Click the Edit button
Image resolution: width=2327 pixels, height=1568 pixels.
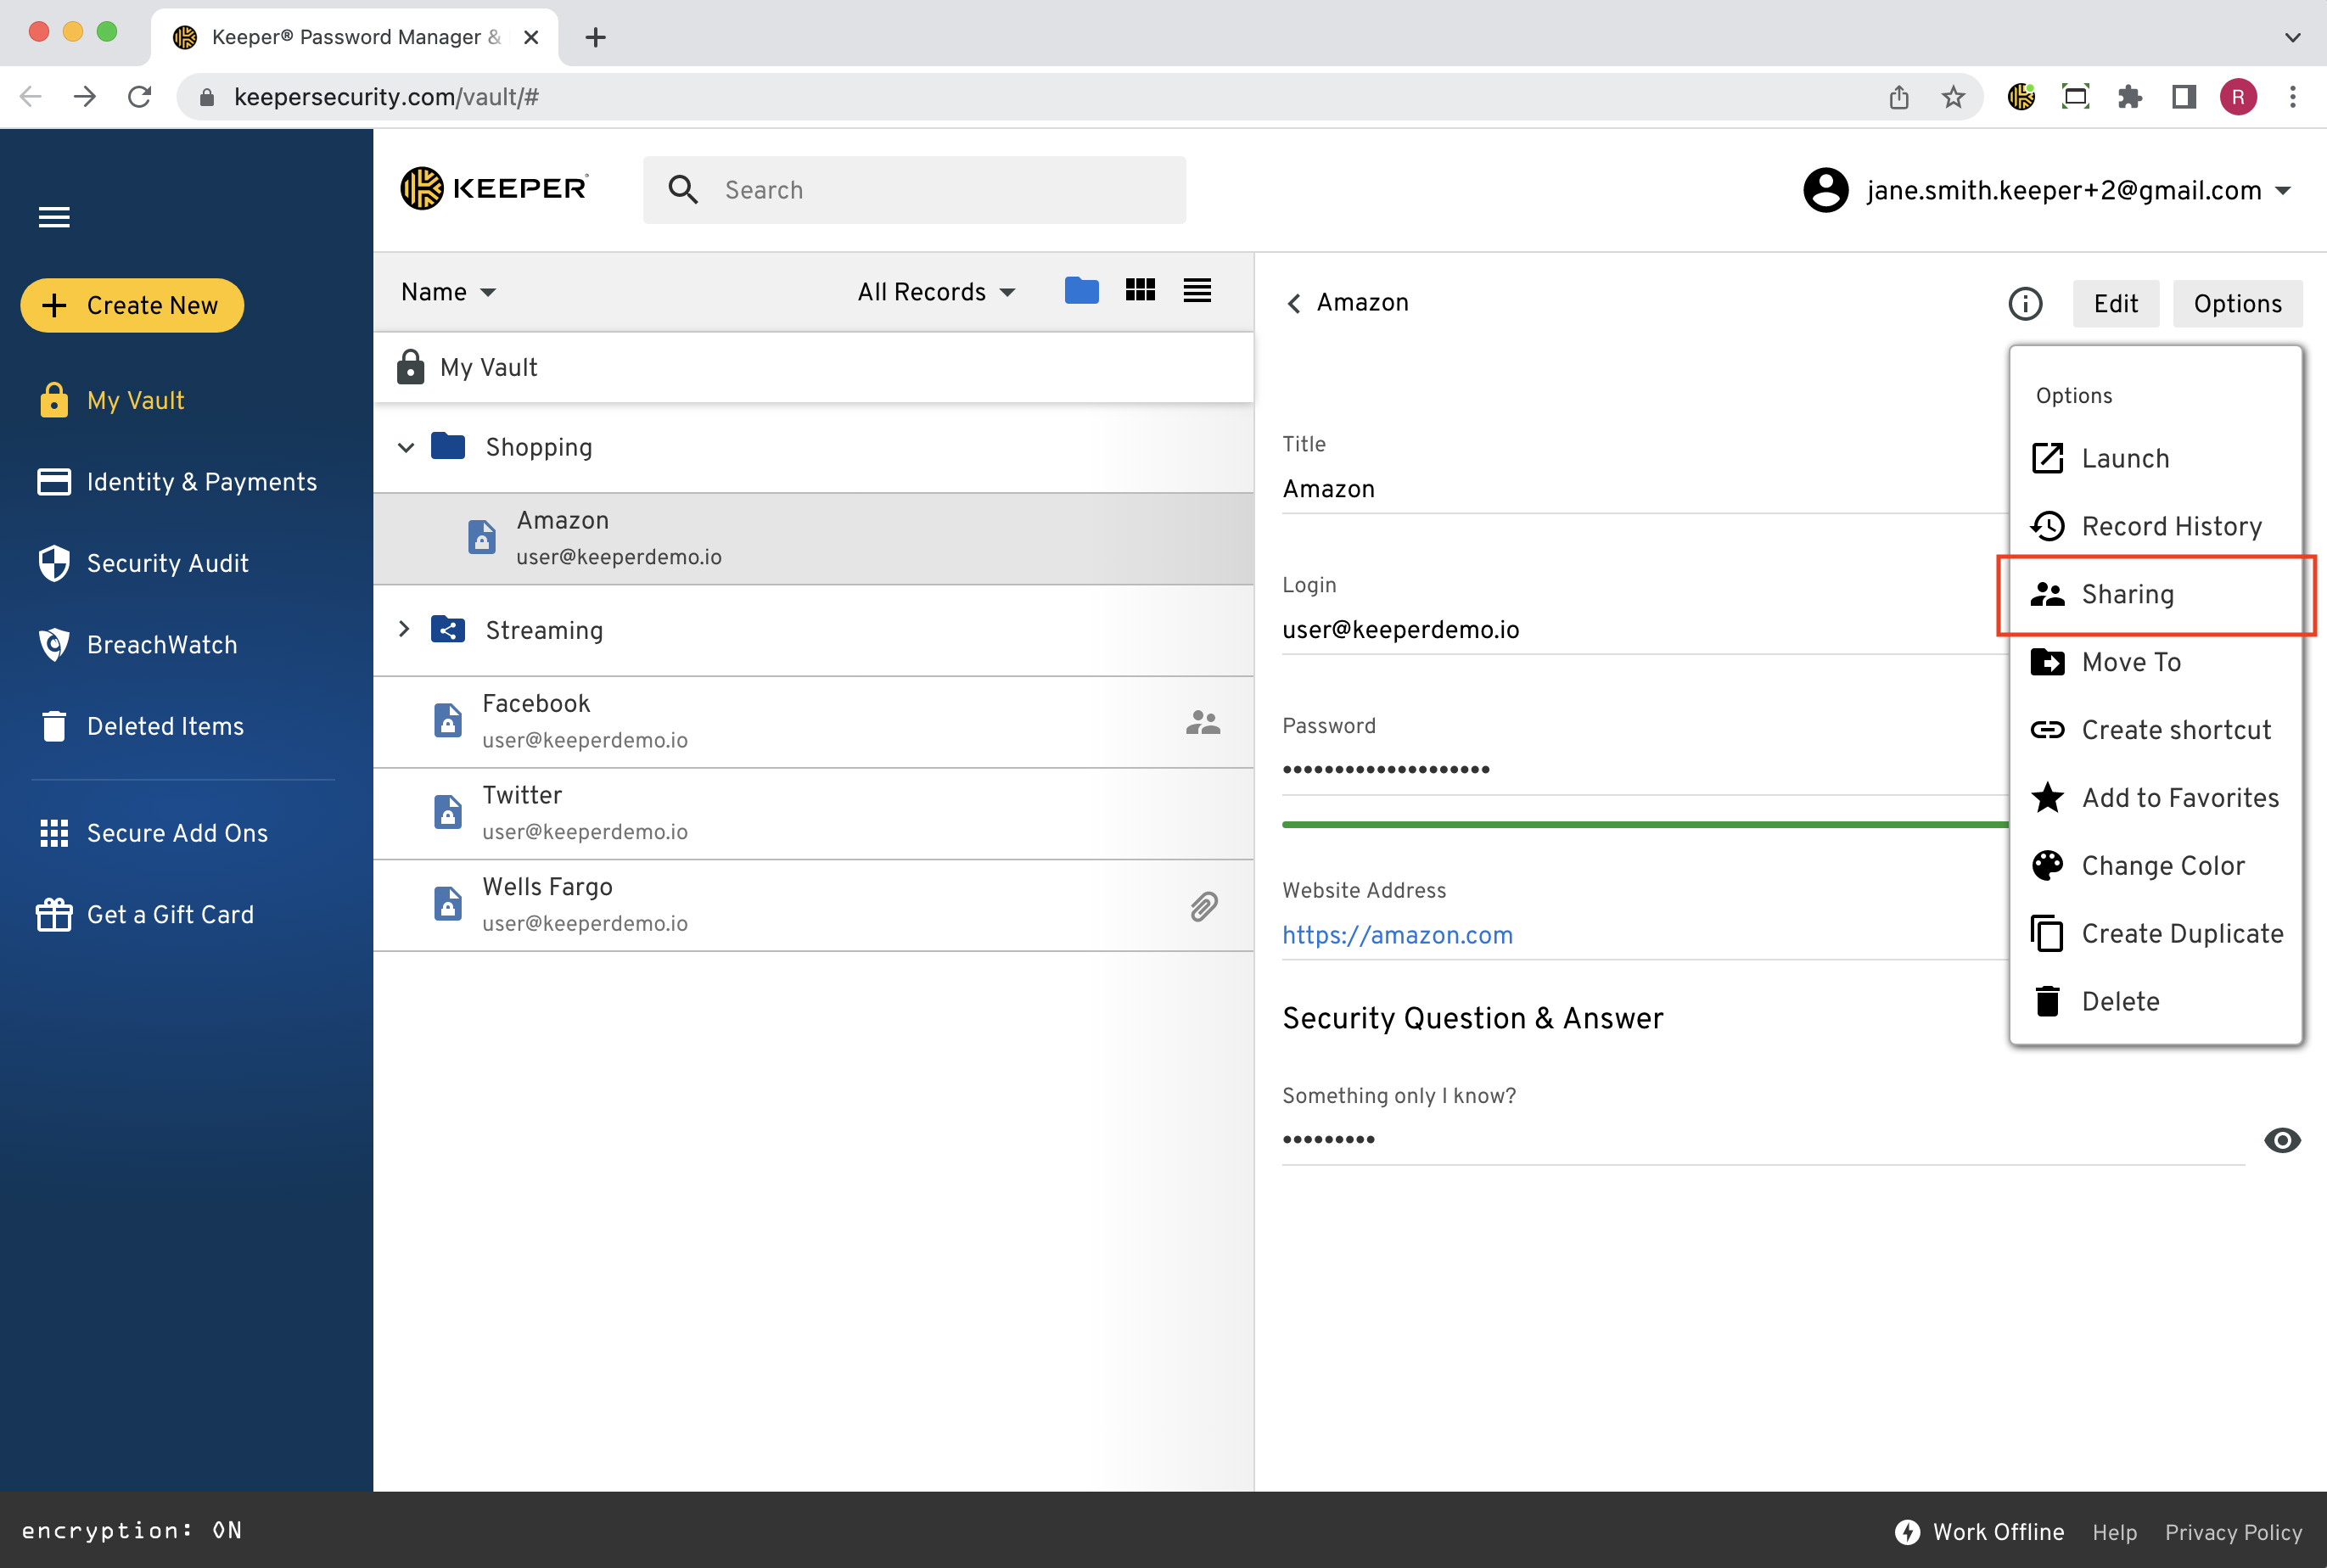(x=2116, y=303)
